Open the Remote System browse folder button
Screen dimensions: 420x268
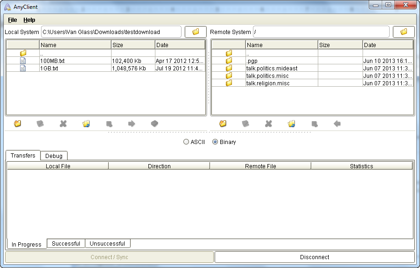(x=404, y=32)
